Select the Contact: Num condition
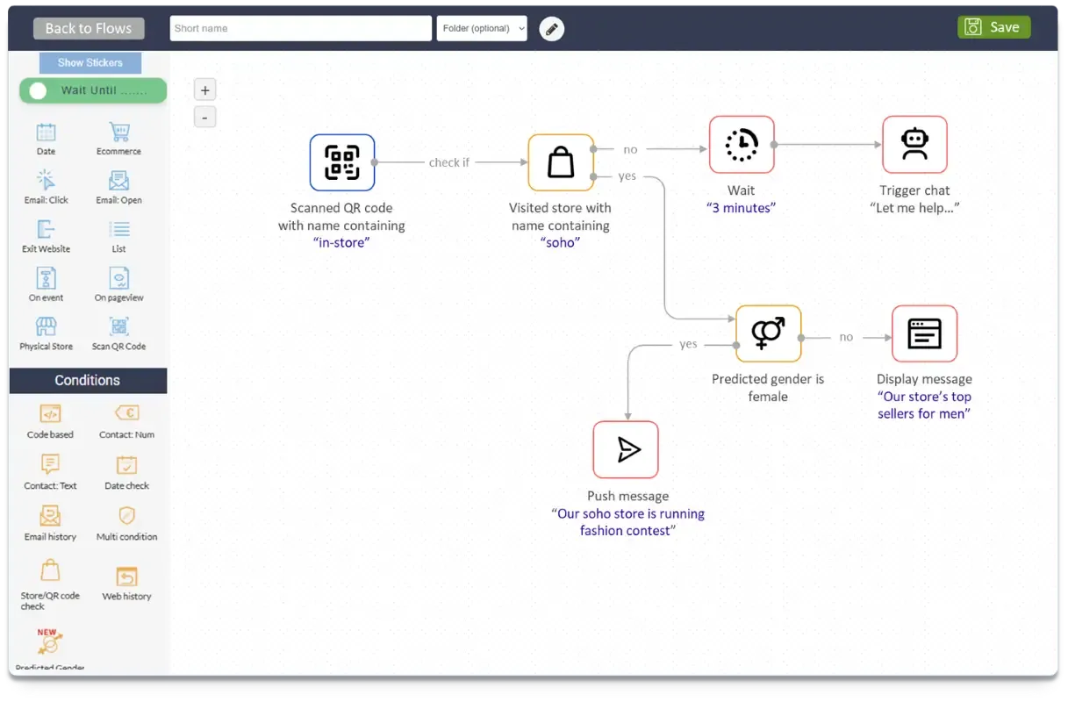Image resolution: width=1068 pixels, height=702 pixels. pos(127,413)
